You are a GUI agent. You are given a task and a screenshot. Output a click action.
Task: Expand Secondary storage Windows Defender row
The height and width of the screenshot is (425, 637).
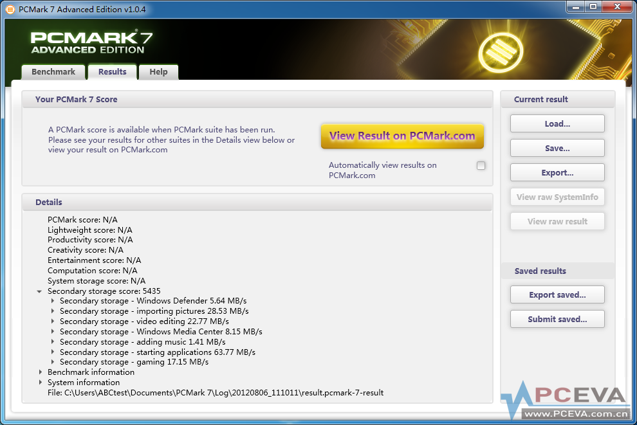(53, 301)
